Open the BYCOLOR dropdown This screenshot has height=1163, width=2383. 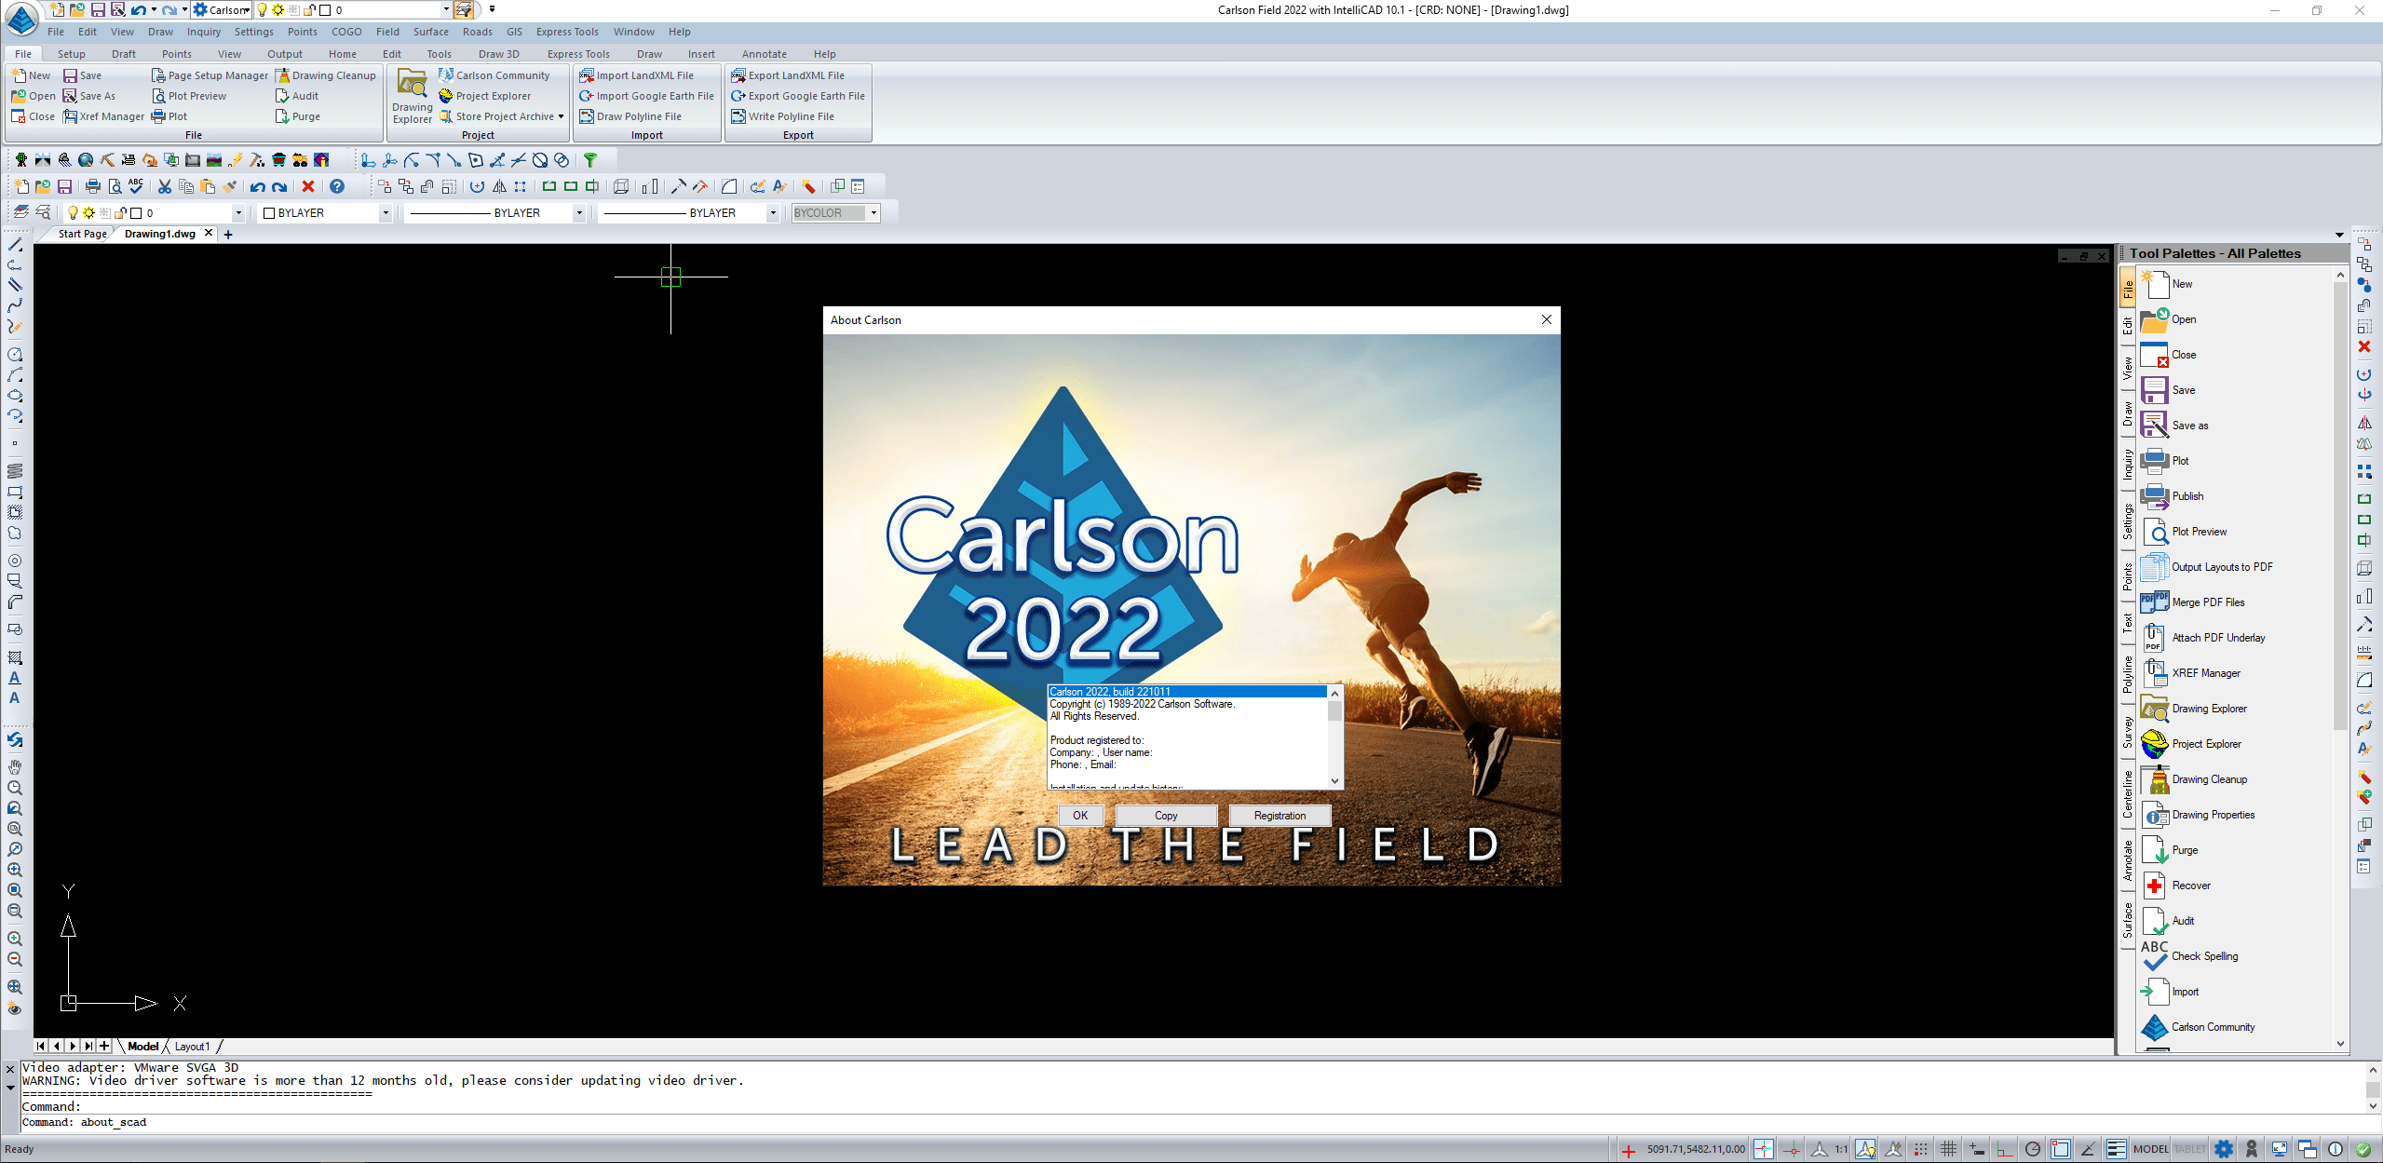point(873,213)
